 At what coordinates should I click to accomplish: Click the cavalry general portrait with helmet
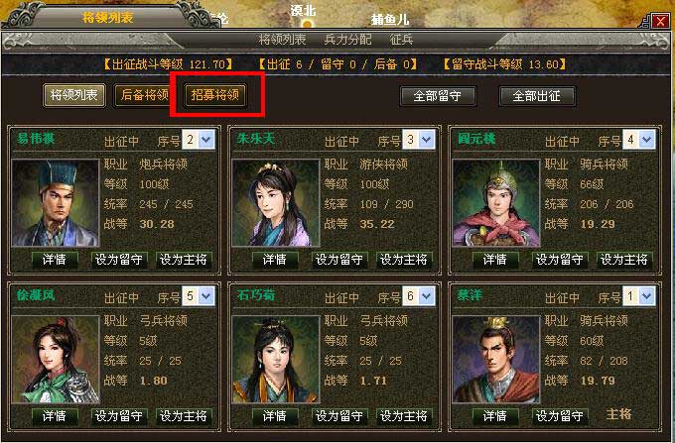click(x=496, y=203)
